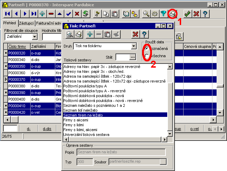Select the 'označená' radio button
The width and height of the screenshot is (227, 171).
click(x=147, y=49)
